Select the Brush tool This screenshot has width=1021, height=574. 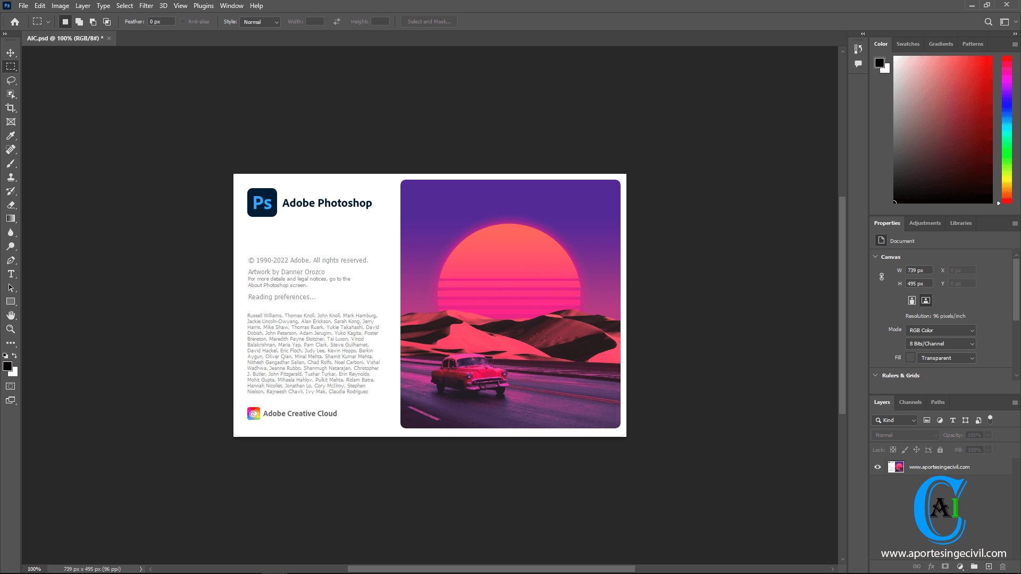tap(11, 163)
